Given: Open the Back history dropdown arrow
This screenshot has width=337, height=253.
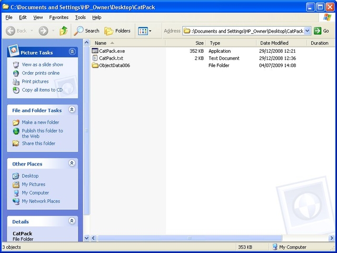Looking at the screenshot, I should [x=32, y=31].
